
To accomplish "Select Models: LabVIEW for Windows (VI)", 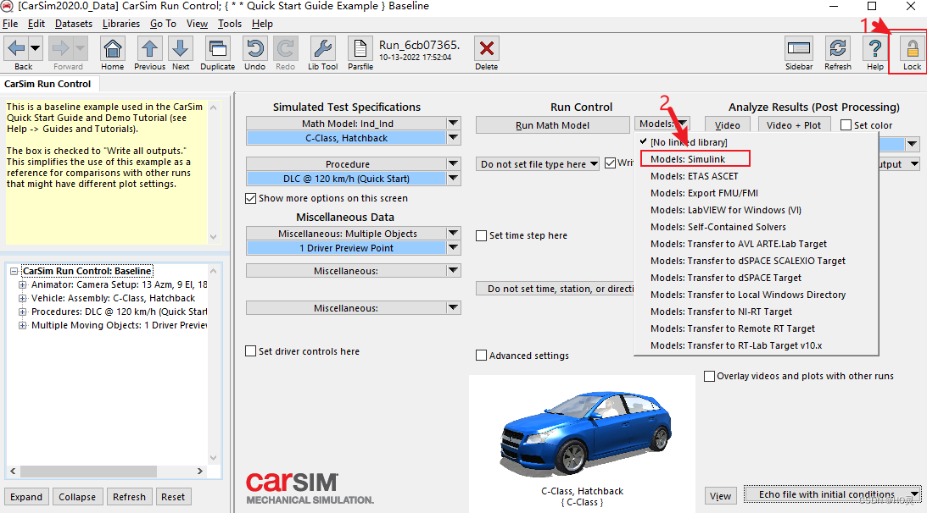I will click(726, 210).
